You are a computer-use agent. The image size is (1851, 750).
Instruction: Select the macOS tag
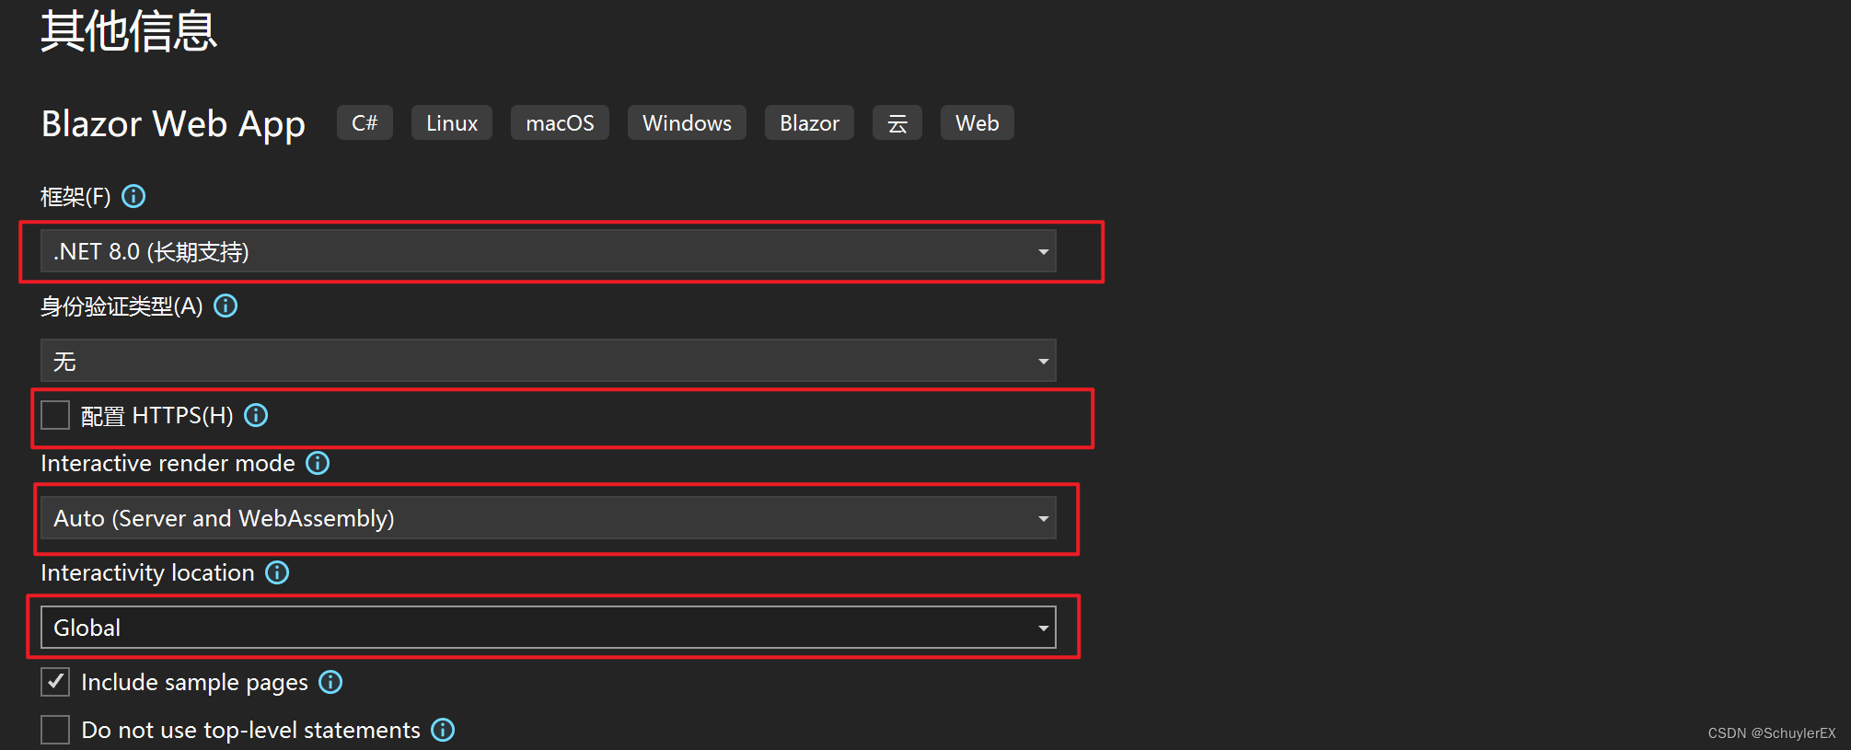[560, 122]
